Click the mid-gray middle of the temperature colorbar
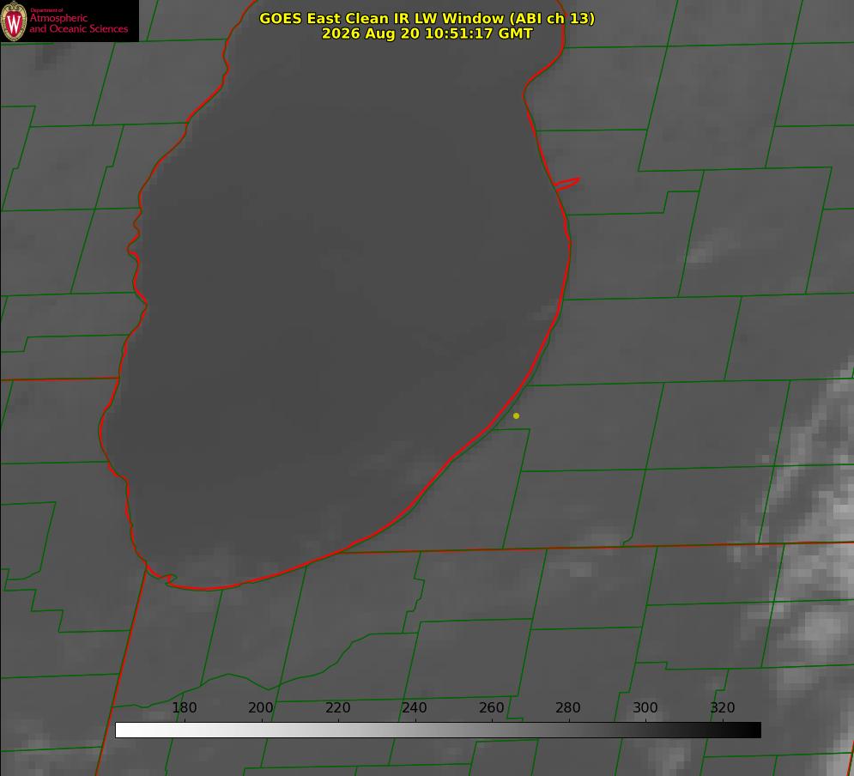The height and width of the screenshot is (776, 854). tap(438, 731)
